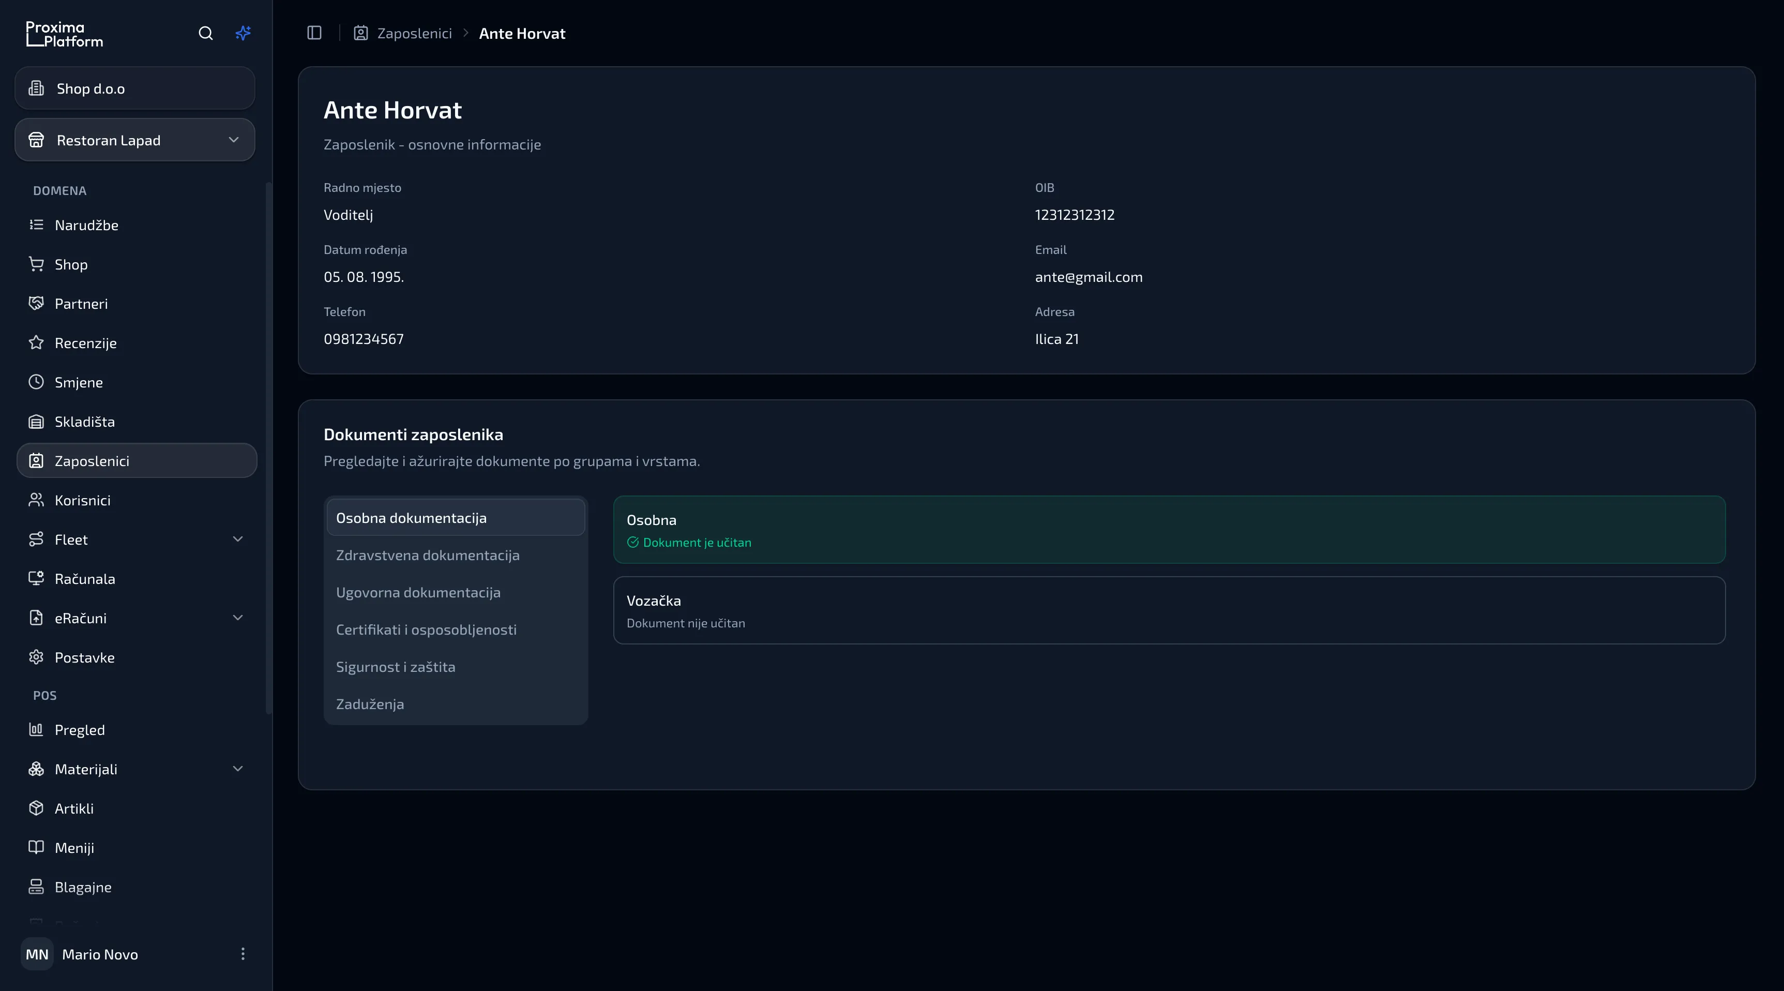1784x991 pixels.
Task: Click the Fleet route icon
Action: tap(36, 539)
